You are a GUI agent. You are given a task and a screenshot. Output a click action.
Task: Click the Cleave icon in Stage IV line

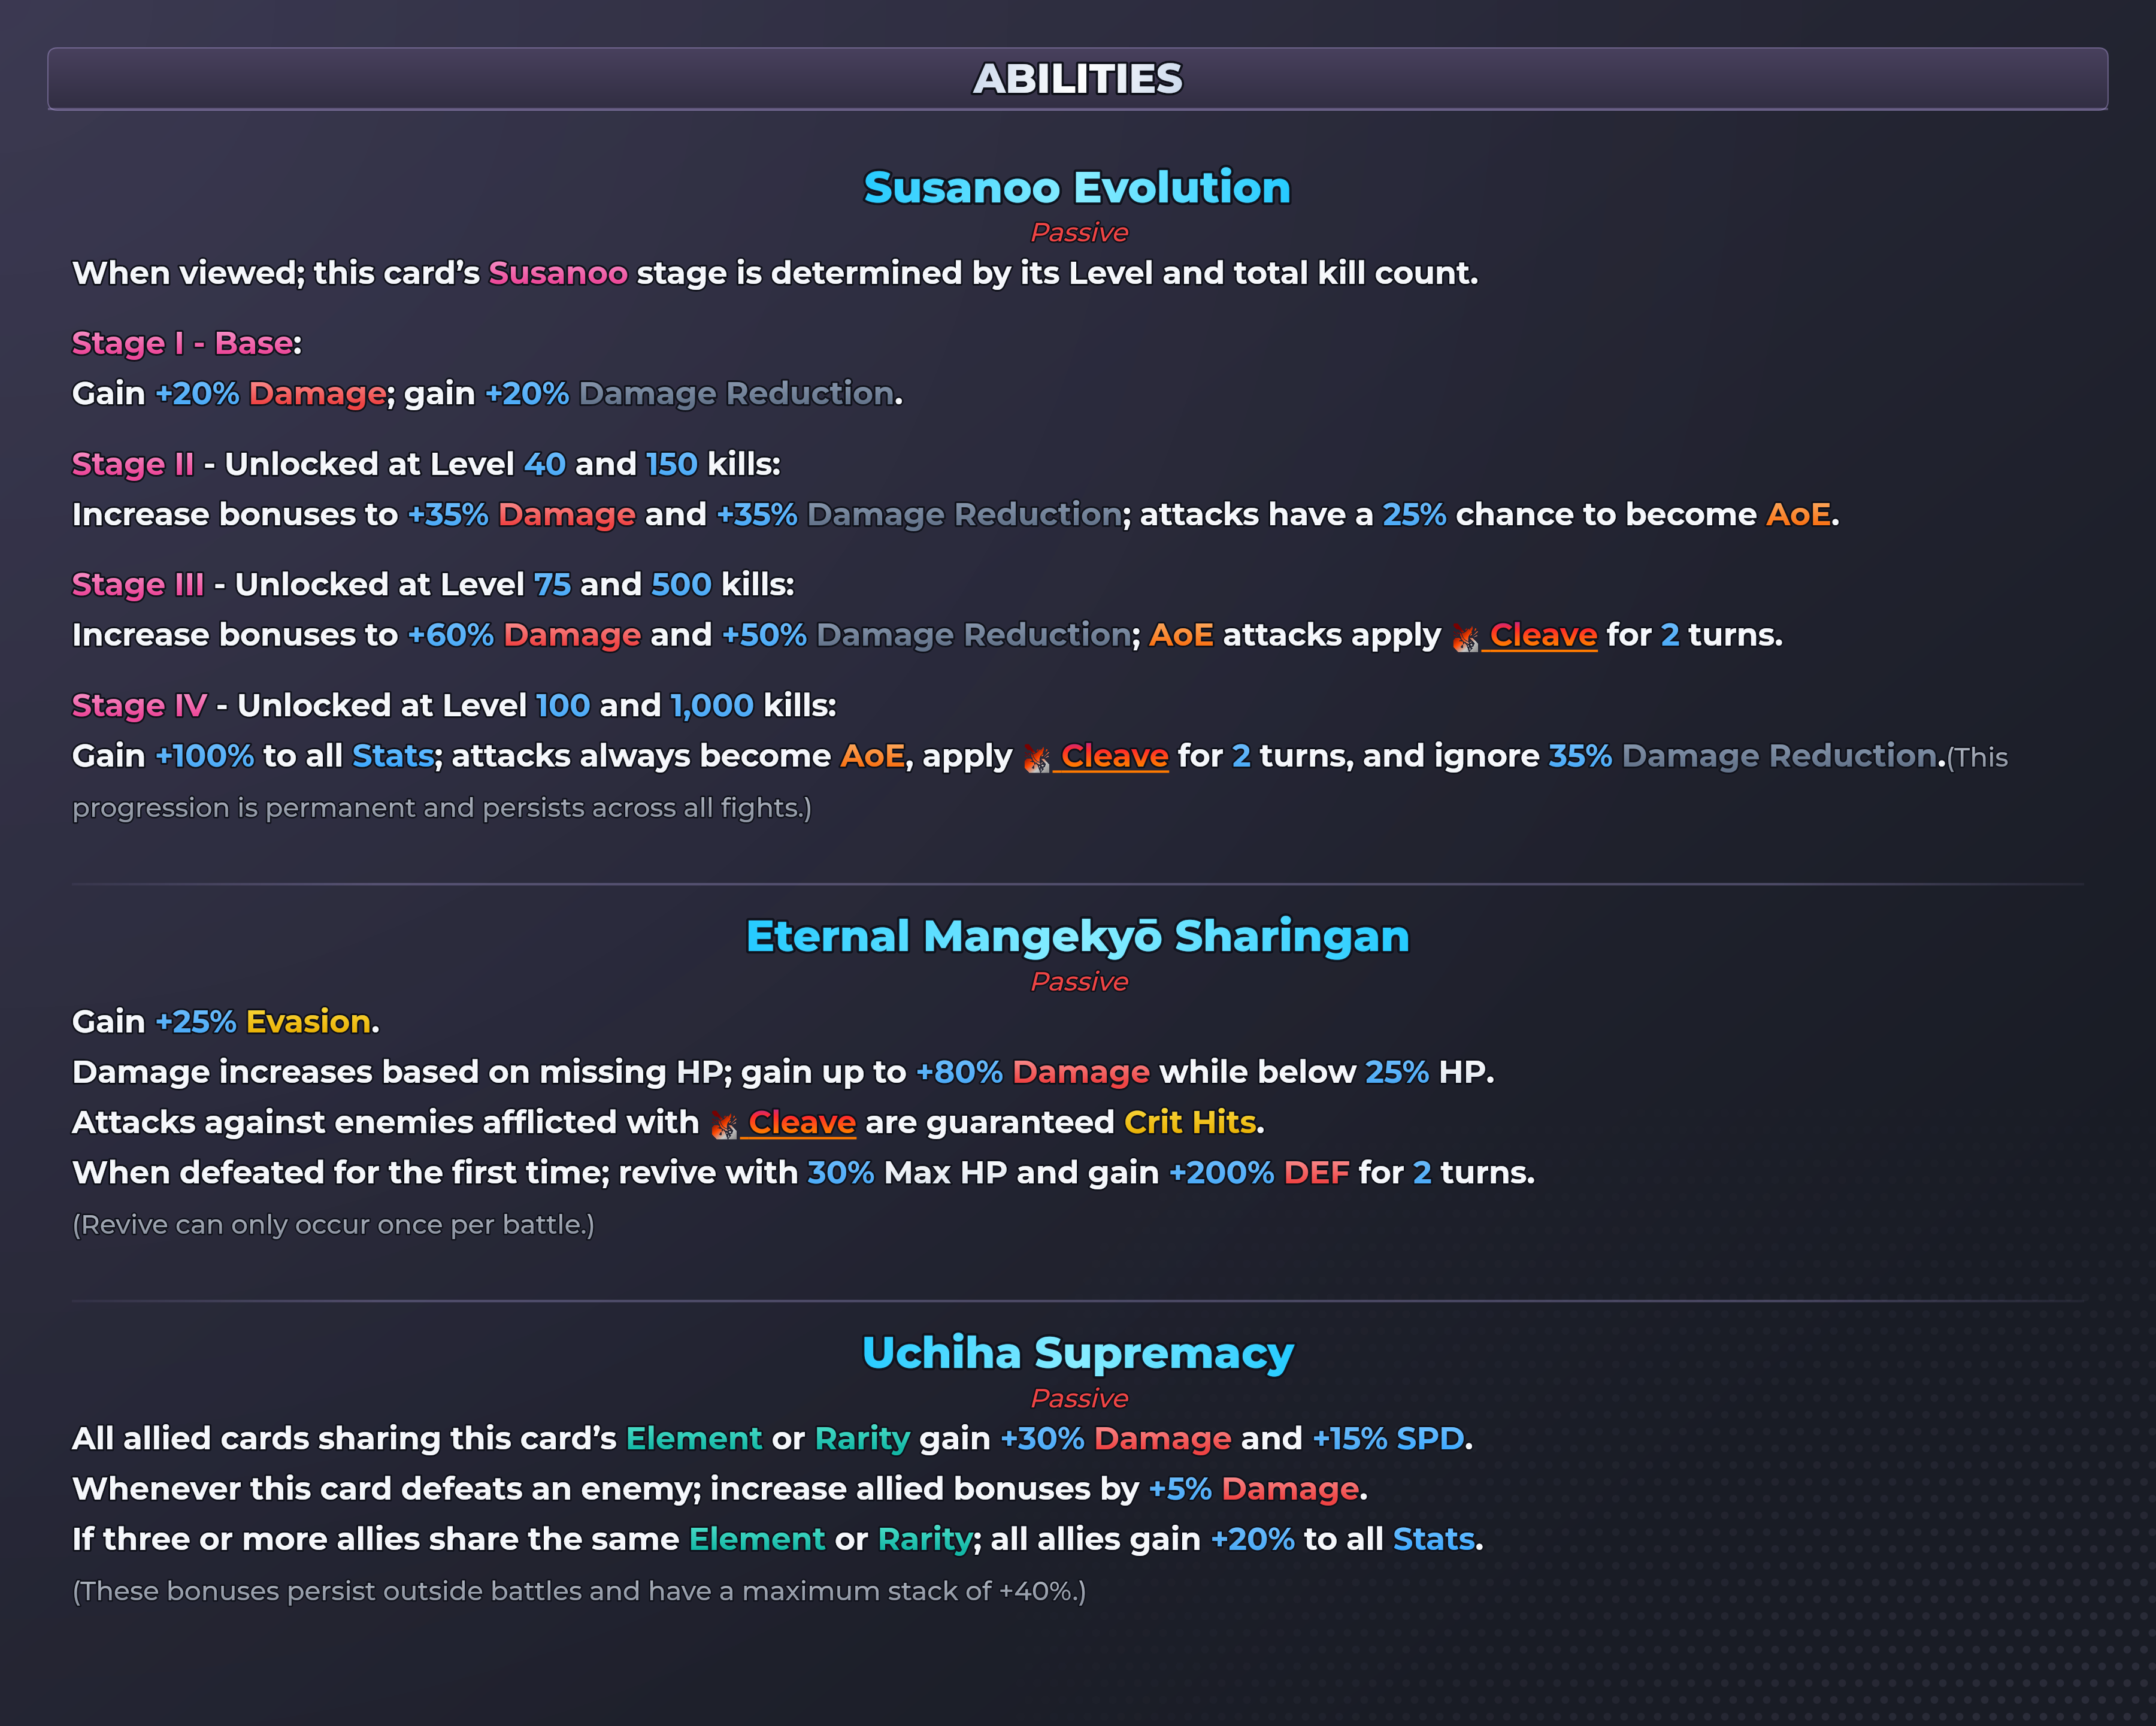[x=1037, y=758]
